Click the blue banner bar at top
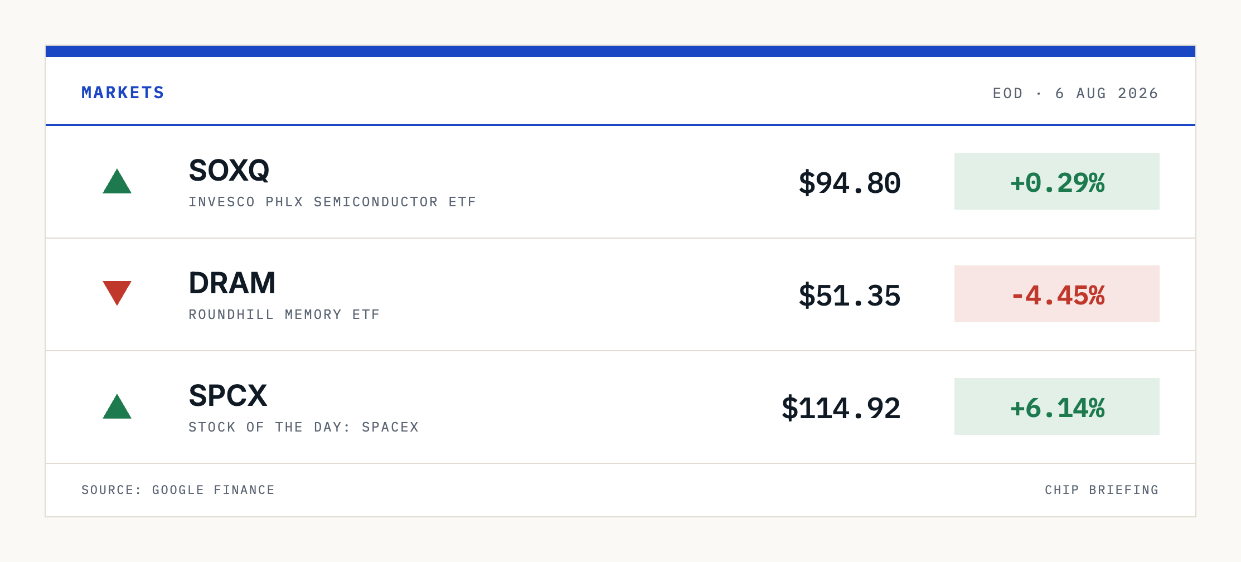 click(x=620, y=51)
